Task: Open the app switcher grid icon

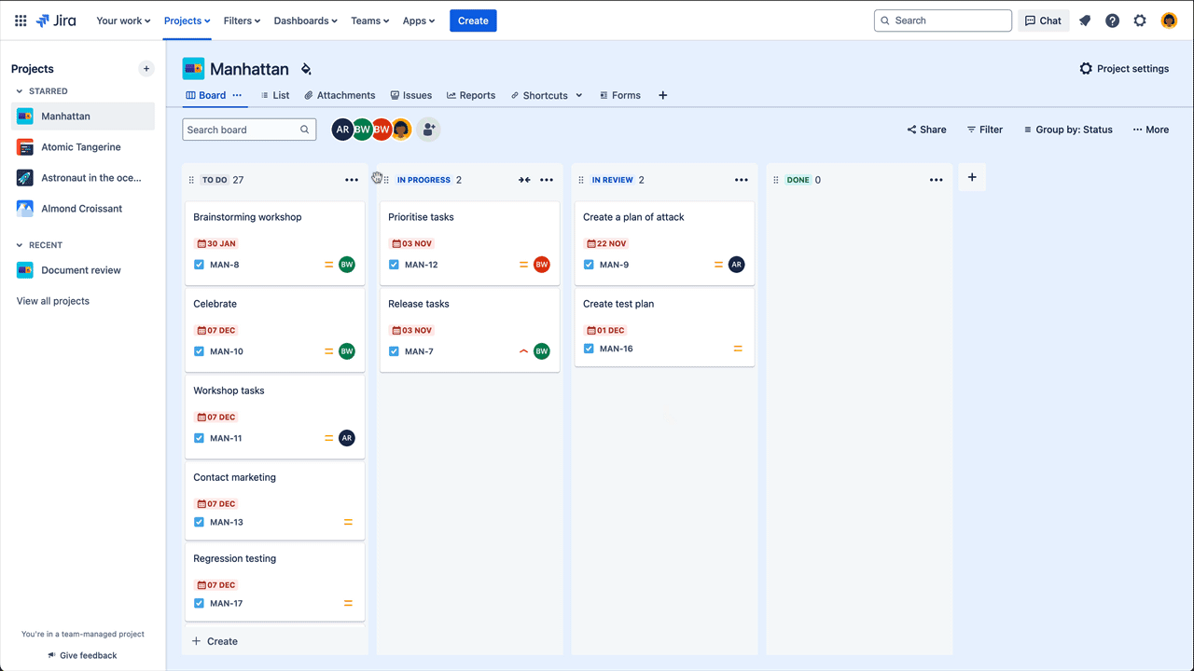Action: click(21, 21)
